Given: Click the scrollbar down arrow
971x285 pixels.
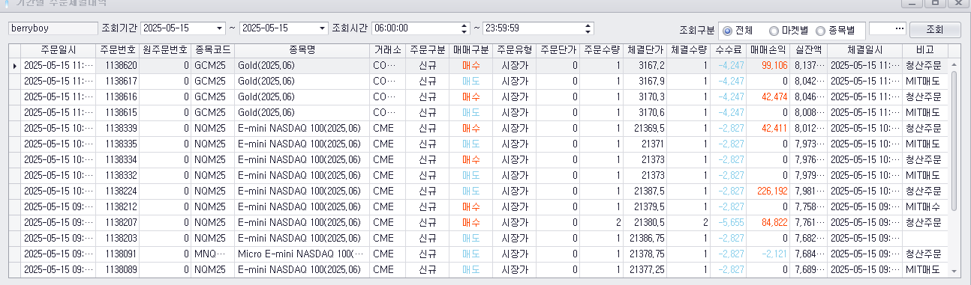Looking at the screenshot, I should coord(954,271).
